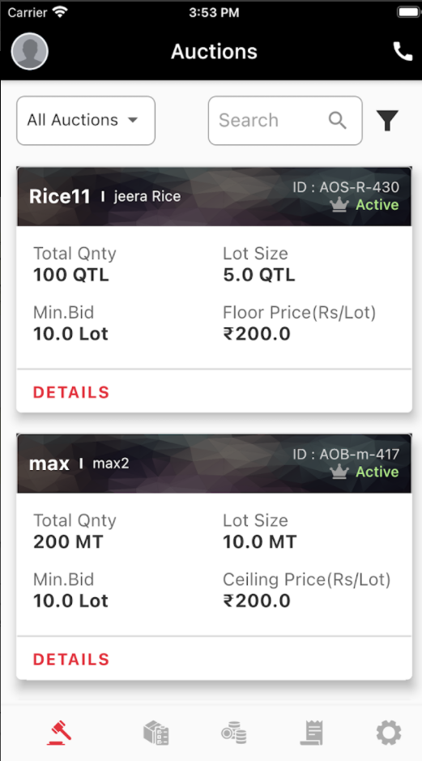Tap the profile avatar icon
Image resolution: width=422 pixels, height=761 pixels.
(30, 51)
